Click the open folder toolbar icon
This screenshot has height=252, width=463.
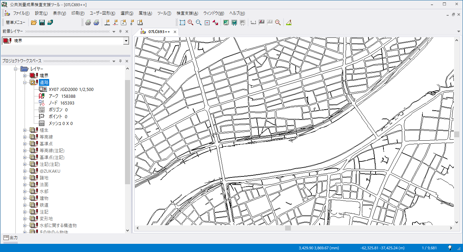33,22
